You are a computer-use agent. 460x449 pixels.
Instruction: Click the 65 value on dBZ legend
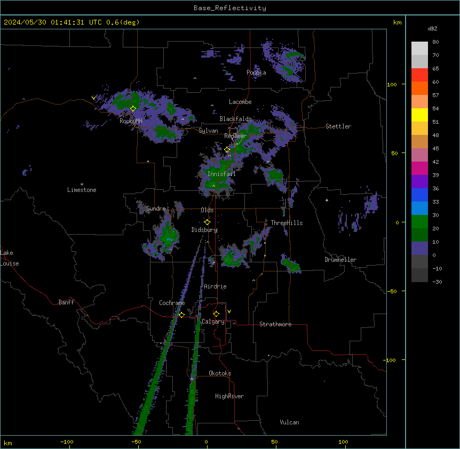click(x=435, y=69)
